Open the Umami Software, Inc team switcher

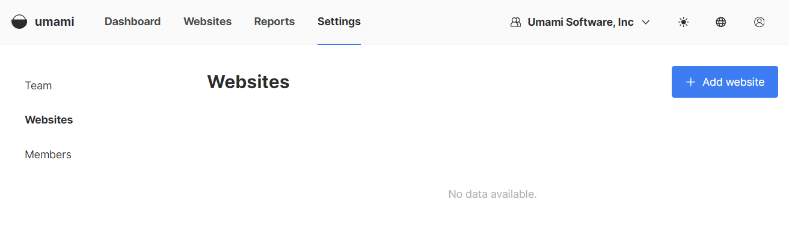(580, 22)
